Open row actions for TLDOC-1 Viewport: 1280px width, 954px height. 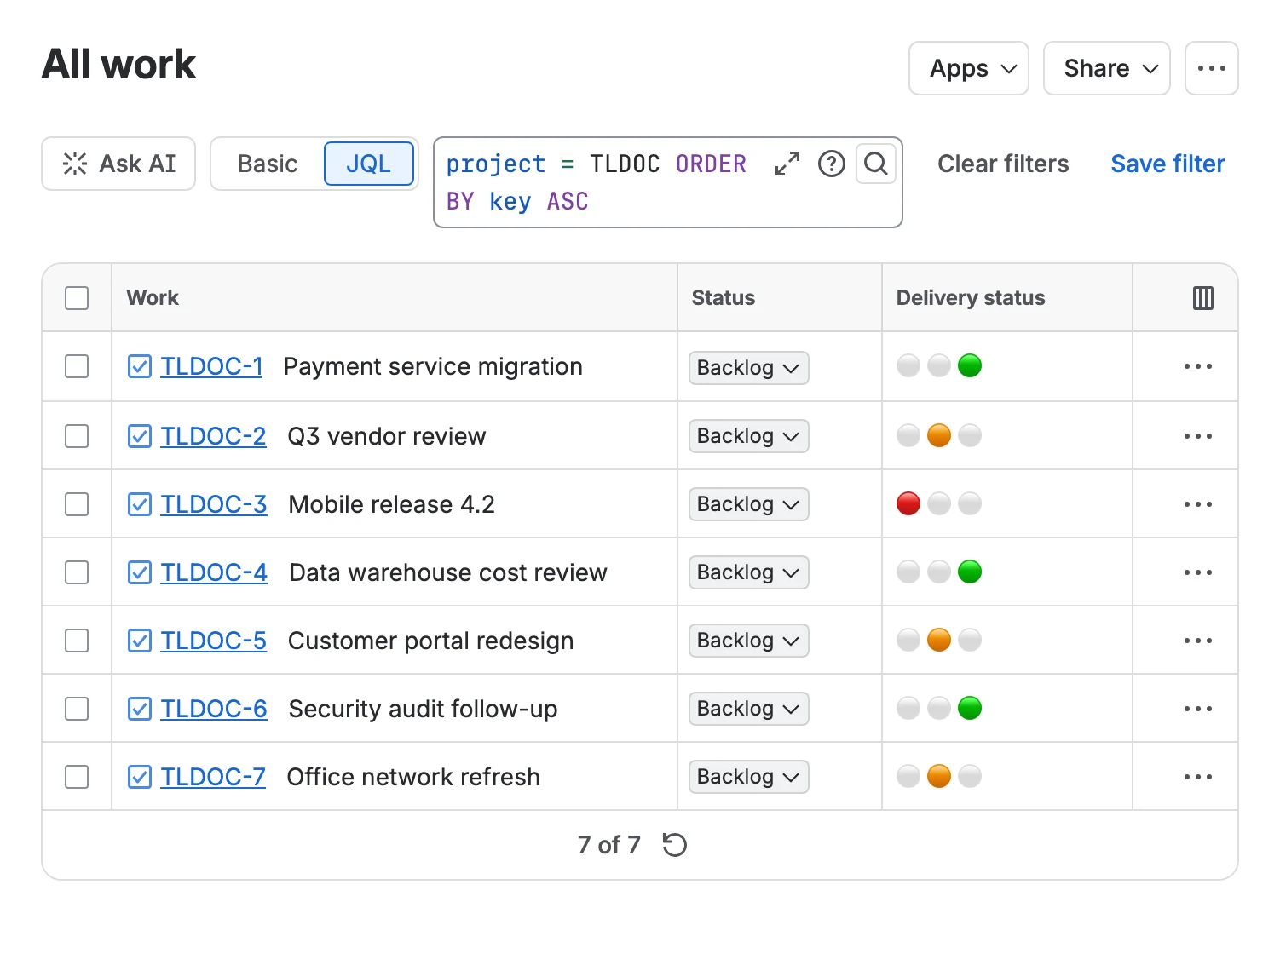pyautogui.click(x=1198, y=366)
